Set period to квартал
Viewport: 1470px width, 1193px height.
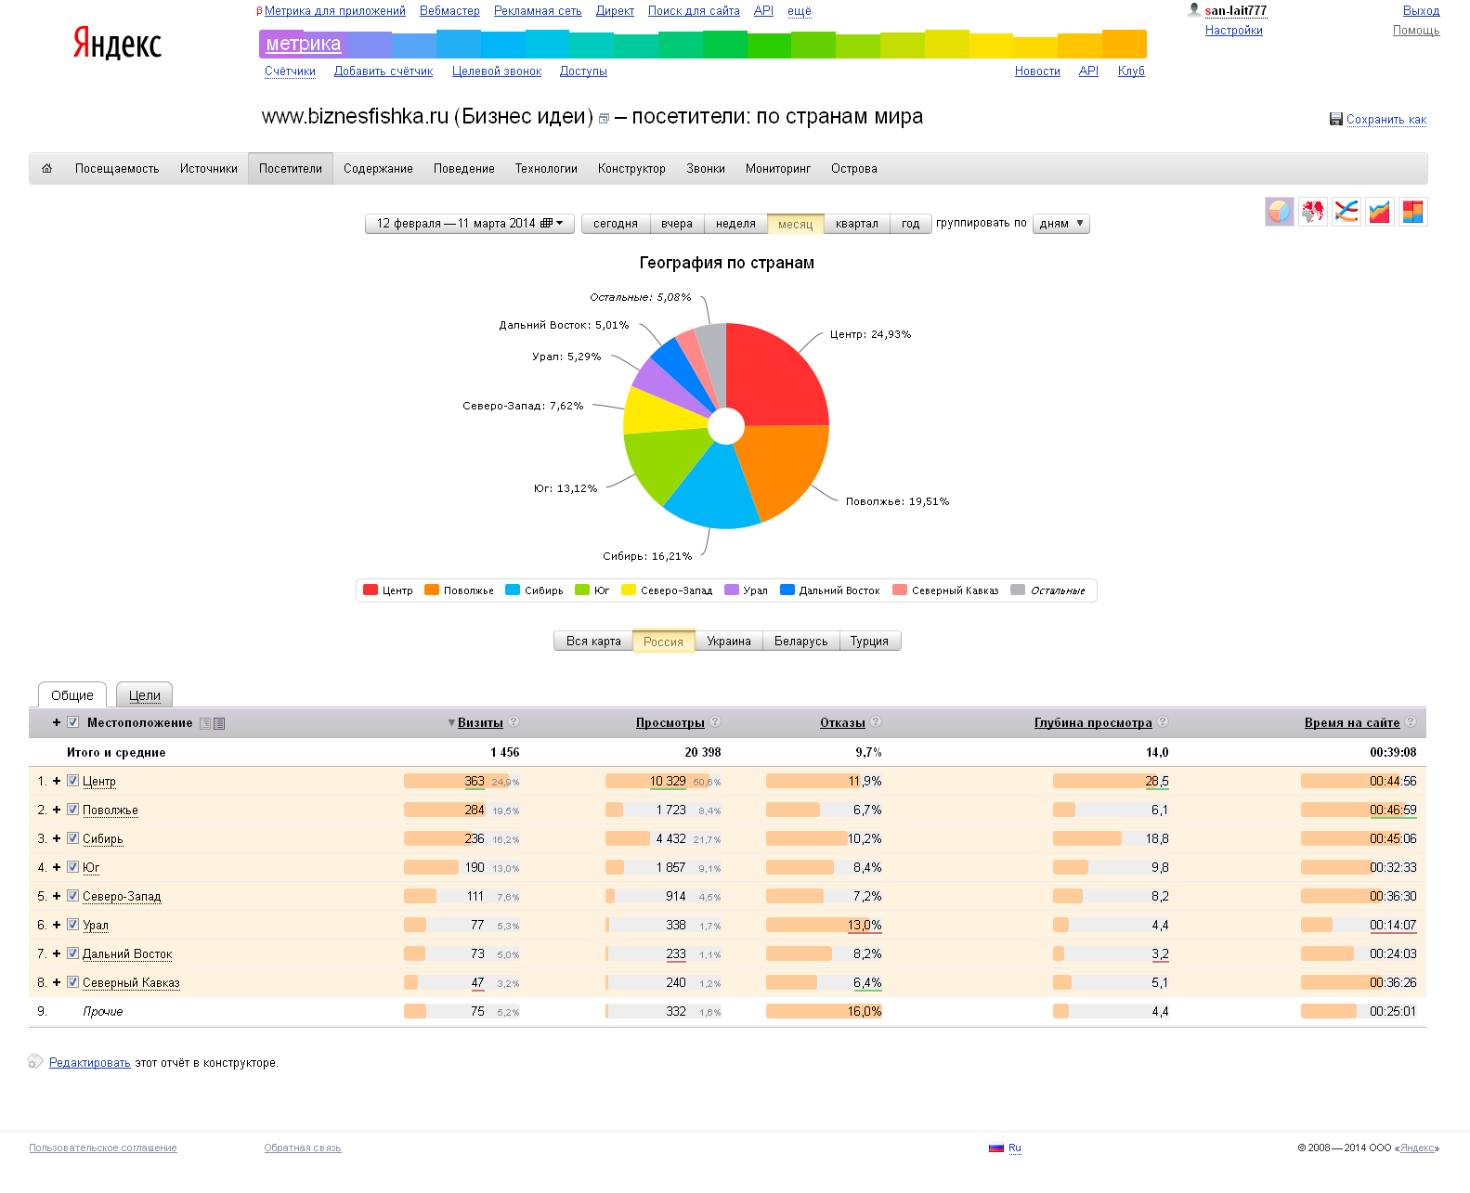(856, 224)
